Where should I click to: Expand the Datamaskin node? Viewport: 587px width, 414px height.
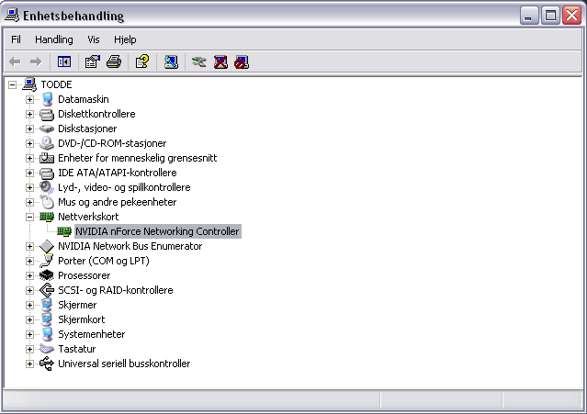point(30,99)
